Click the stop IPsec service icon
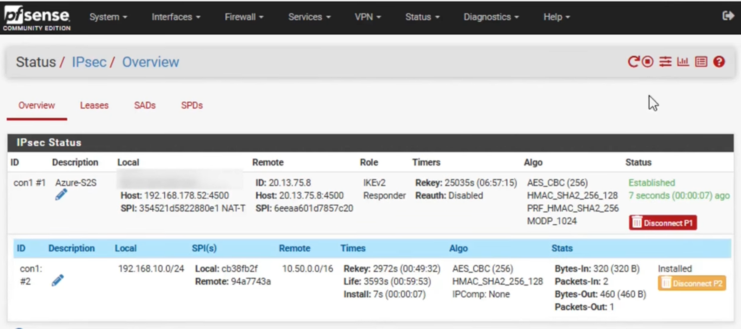This screenshot has height=329, width=741. tap(648, 62)
